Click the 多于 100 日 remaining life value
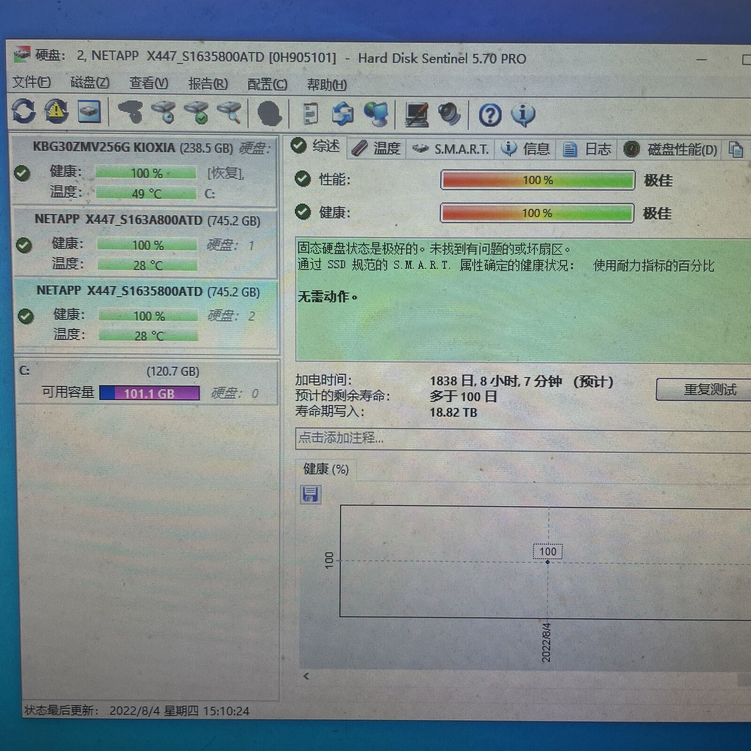The width and height of the screenshot is (751, 751). tap(463, 397)
